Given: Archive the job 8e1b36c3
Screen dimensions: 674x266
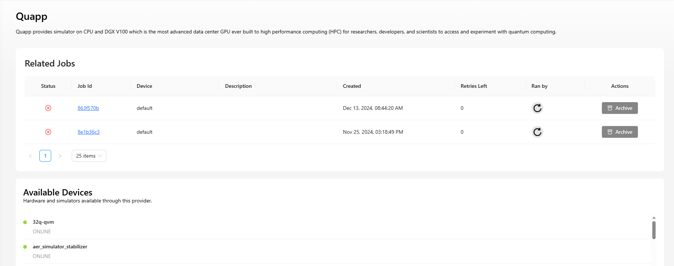Looking at the screenshot, I should point(620,132).
